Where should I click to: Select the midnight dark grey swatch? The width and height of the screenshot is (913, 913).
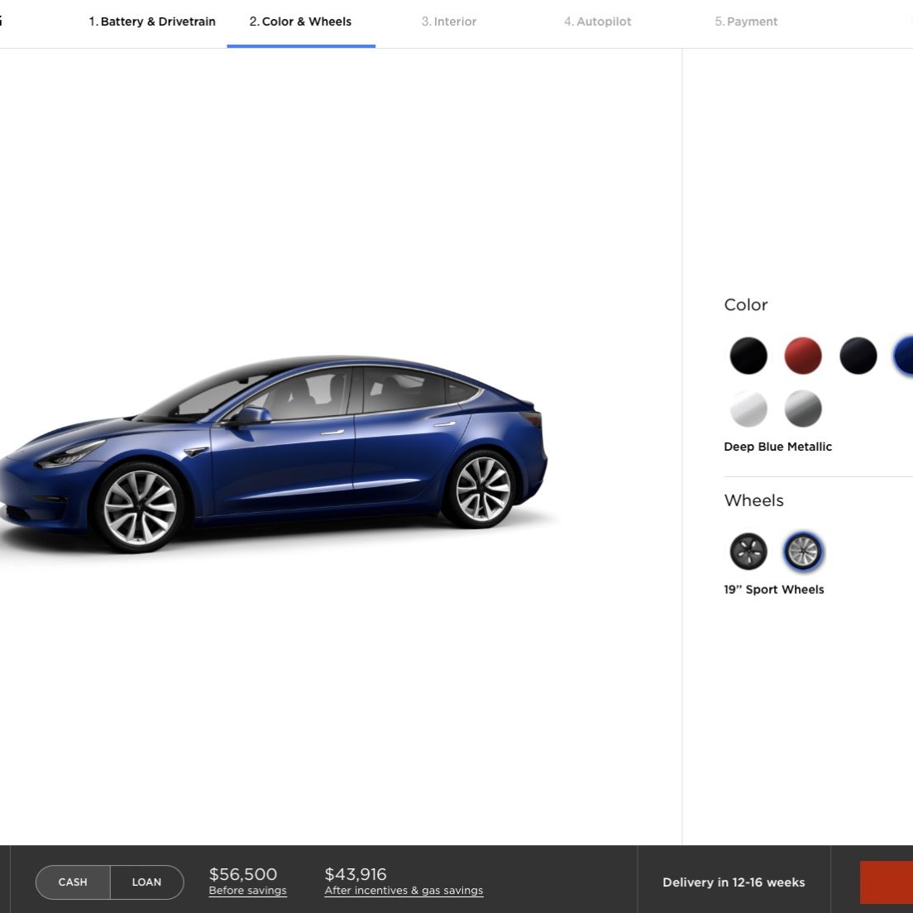pyautogui.click(x=858, y=355)
